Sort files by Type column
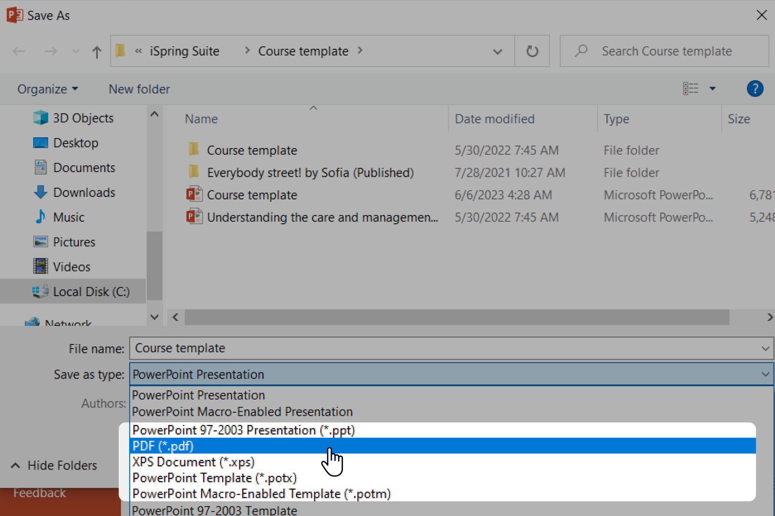The height and width of the screenshot is (516, 775). 616,119
